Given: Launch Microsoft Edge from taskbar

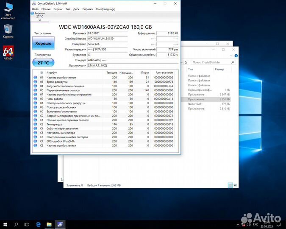Looking at the screenshot, I should 38,224.
